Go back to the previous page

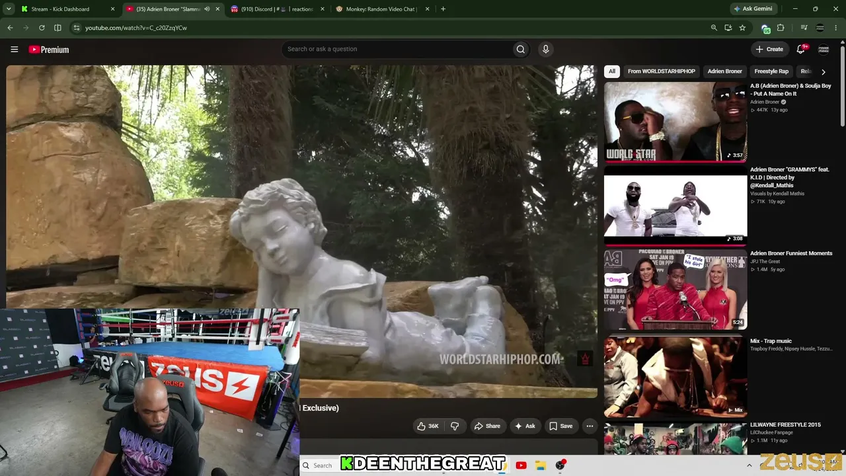(x=10, y=28)
